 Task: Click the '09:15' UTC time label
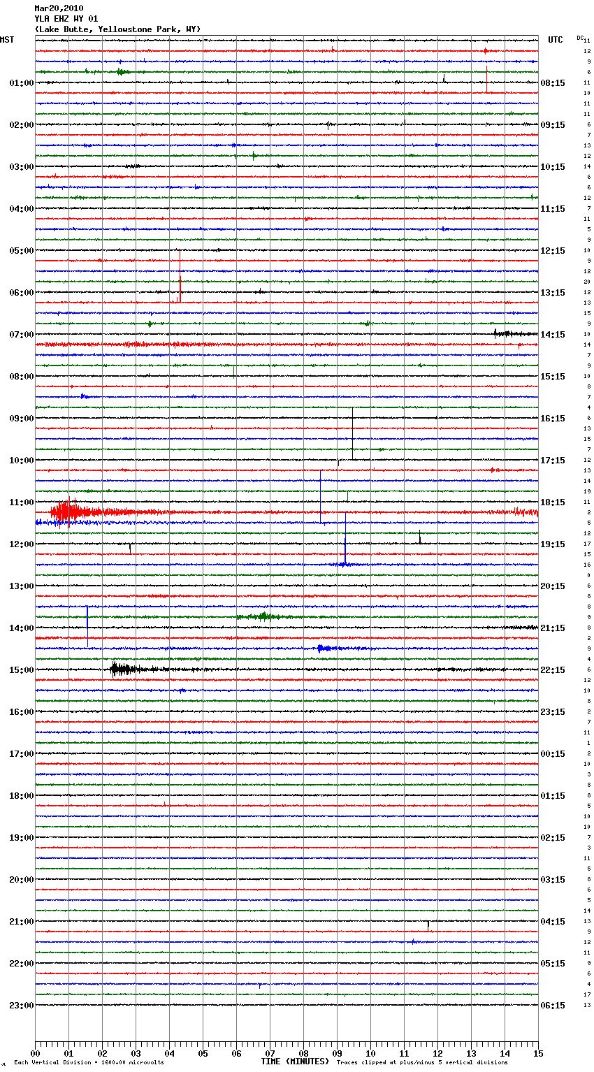(x=553, y=125)
